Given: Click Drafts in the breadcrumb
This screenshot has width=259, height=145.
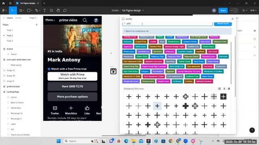Looking at the screenshot, I should [x=115, y=10].
